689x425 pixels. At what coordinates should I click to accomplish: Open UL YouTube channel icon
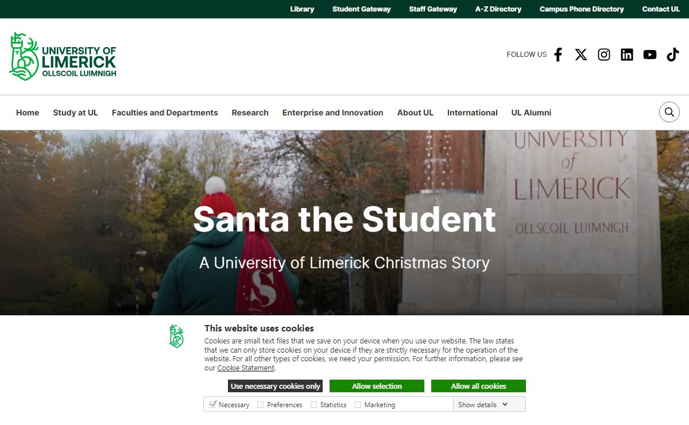(x=650, y=55)
